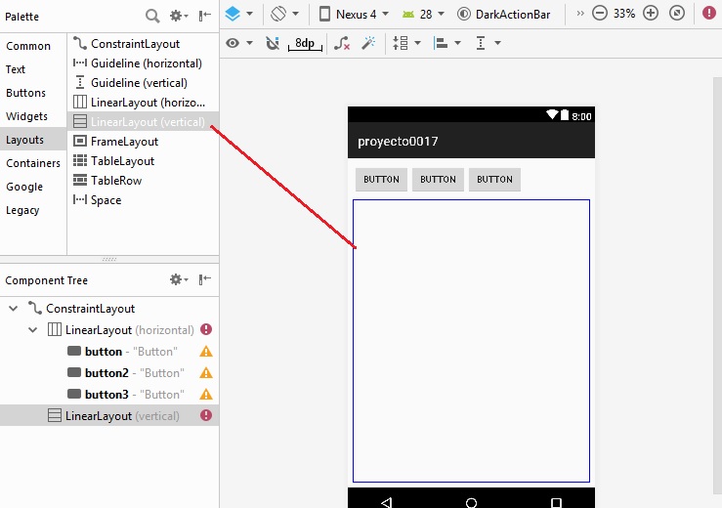Select button2 in Component Tree
The width and height of the screenshot is (722, 508).
click(x=106, y=373)
